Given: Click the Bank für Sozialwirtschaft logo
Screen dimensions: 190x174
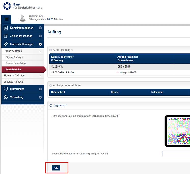Looking at the screenshot, I should coord(22,6).
